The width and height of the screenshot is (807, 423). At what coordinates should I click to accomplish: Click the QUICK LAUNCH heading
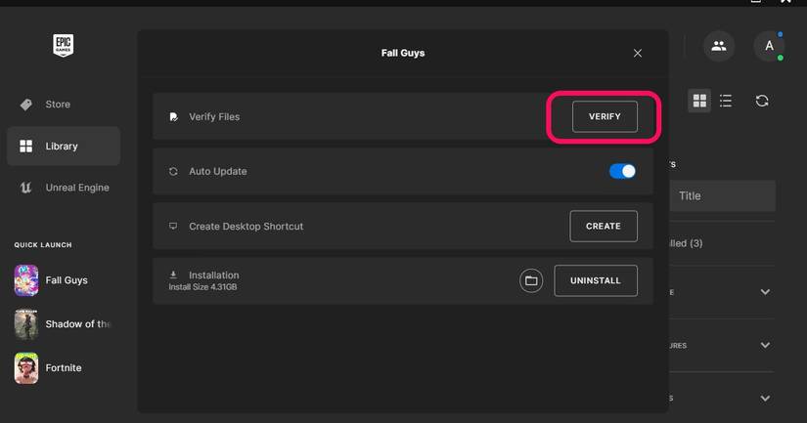click(43, 245)
